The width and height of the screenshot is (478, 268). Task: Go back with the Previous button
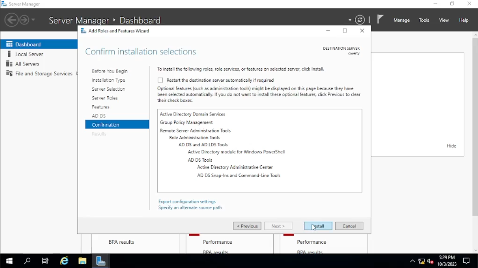(x=247, y=226)
